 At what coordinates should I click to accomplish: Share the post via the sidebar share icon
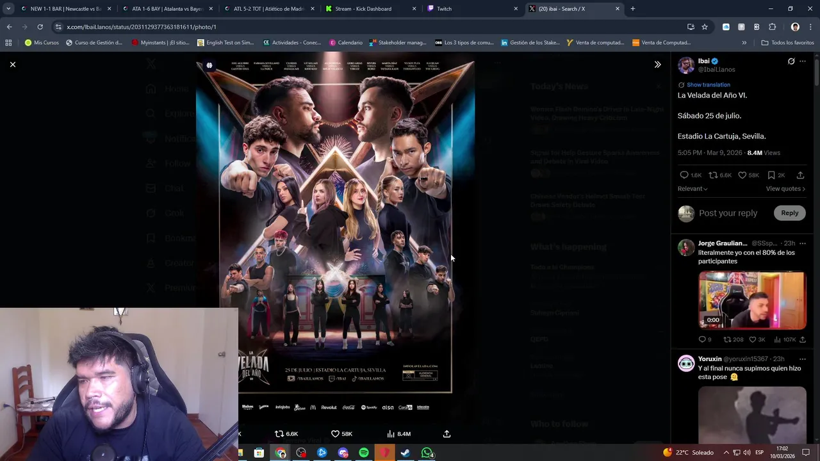pyautogui.click(x=800, y=175)
